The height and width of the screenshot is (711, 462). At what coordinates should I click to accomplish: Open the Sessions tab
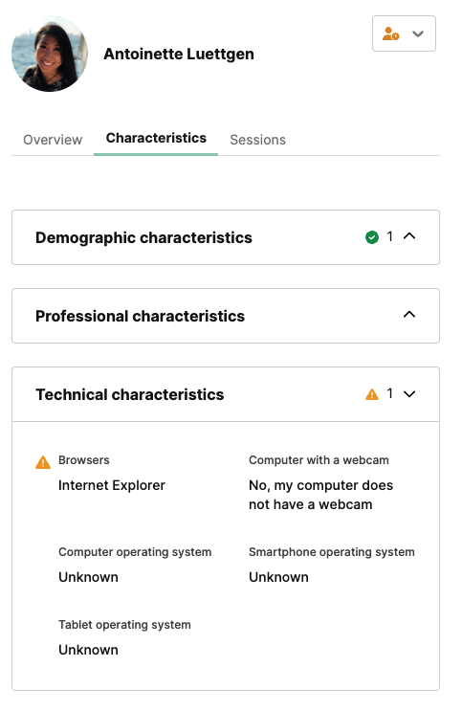point(257,140)
